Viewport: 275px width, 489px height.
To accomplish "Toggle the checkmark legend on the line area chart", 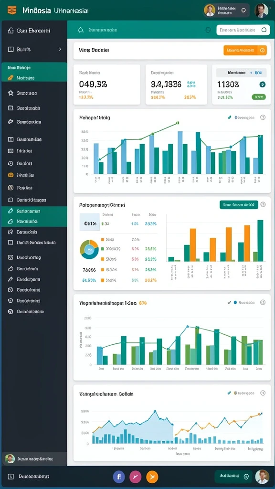I will point(230,393).
